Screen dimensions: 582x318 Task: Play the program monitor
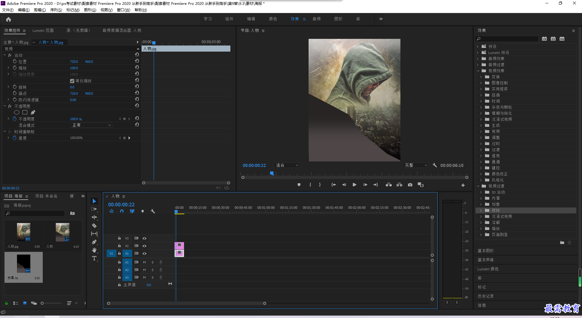click(354, 185)
